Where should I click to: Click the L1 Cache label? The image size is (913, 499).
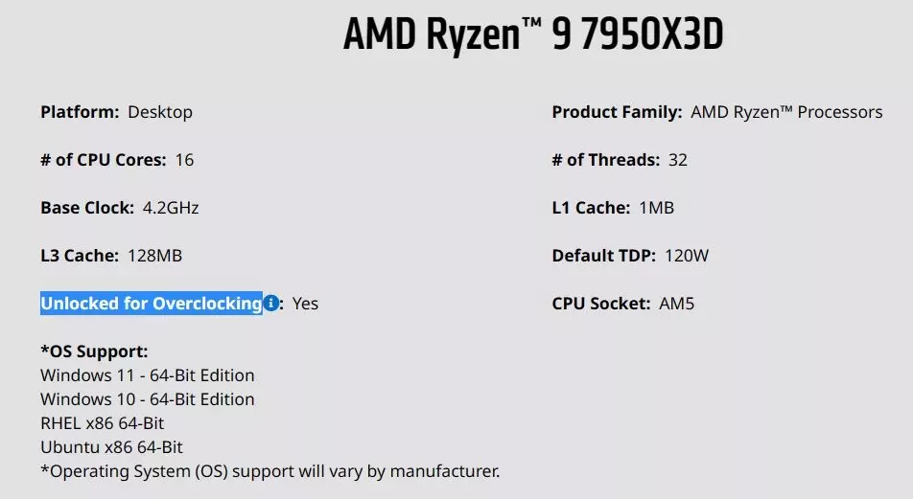pyautogui.click(x=591, y=208)
